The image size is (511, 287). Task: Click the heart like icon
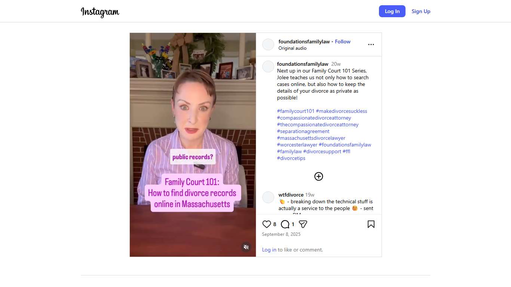click(x=266, y=224)
